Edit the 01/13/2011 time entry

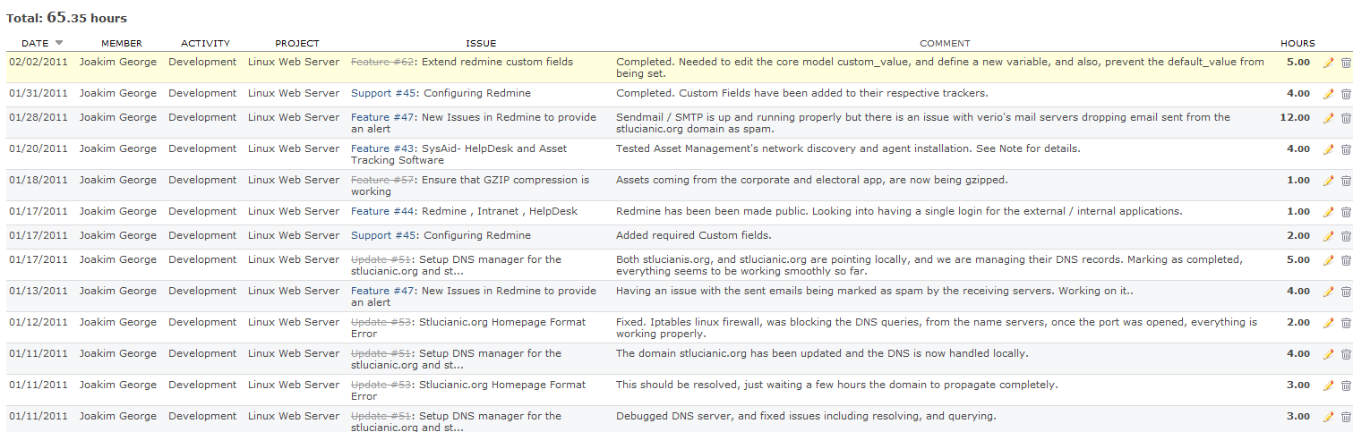point(1328,292)
